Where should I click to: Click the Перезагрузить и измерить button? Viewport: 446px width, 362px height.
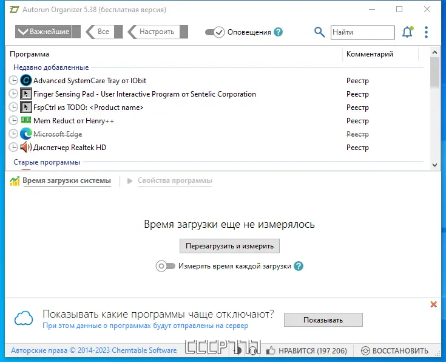pos(229,246)
